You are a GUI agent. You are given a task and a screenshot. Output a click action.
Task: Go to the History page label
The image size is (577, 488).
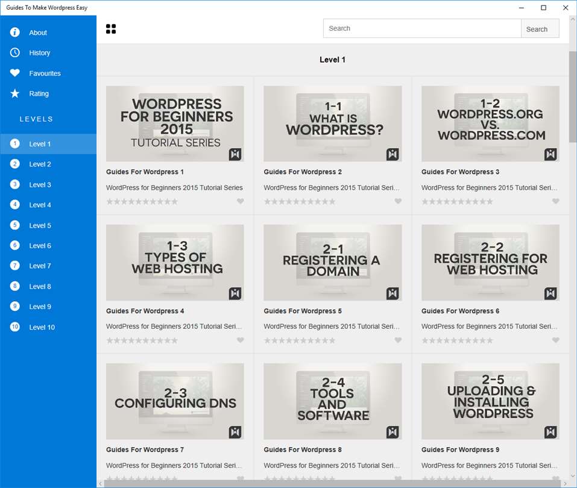[39, 53]
